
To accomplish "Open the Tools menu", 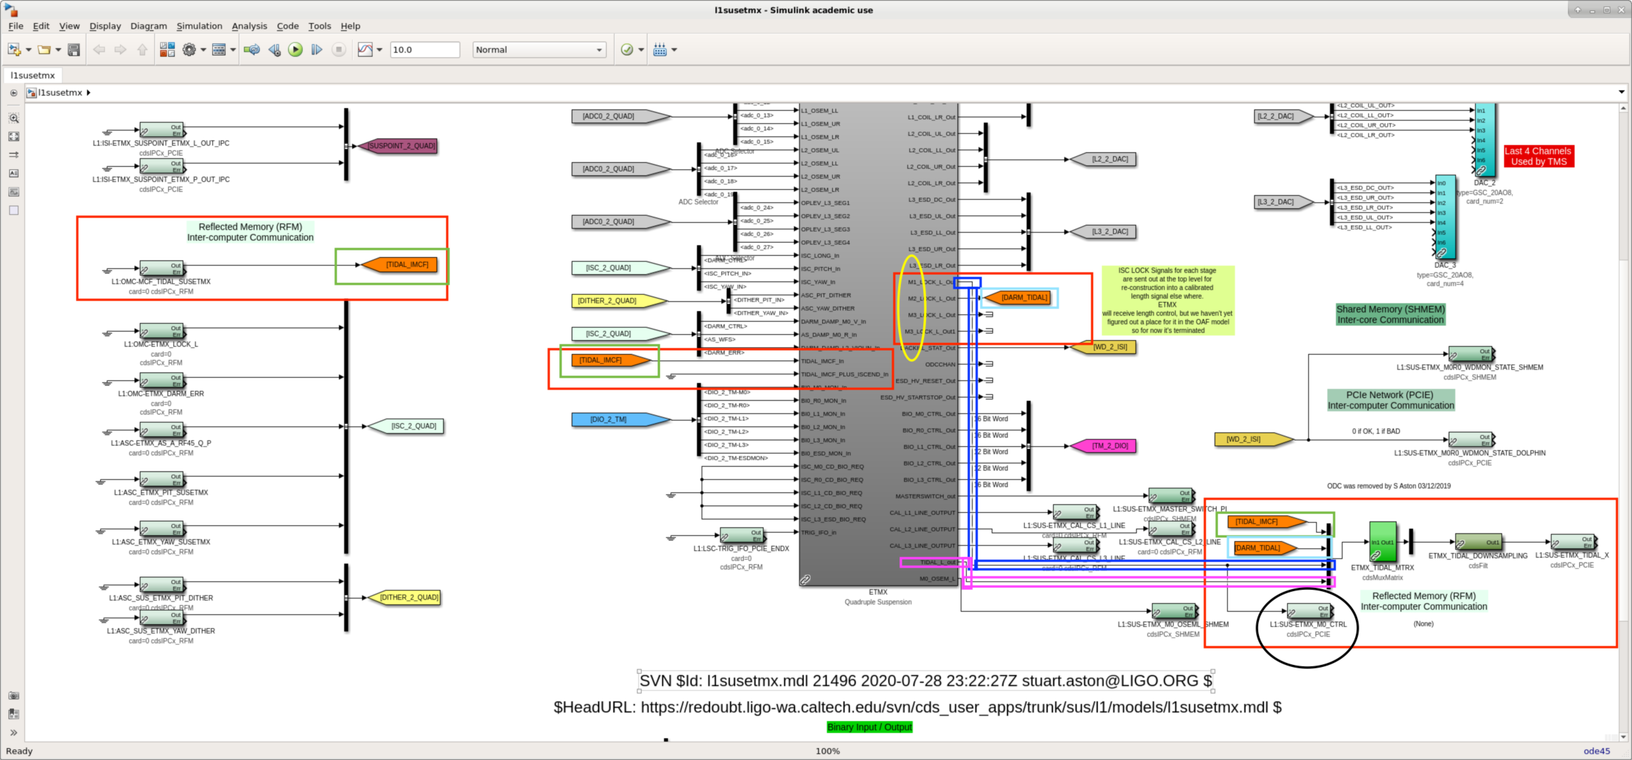I will click(320, 26).
